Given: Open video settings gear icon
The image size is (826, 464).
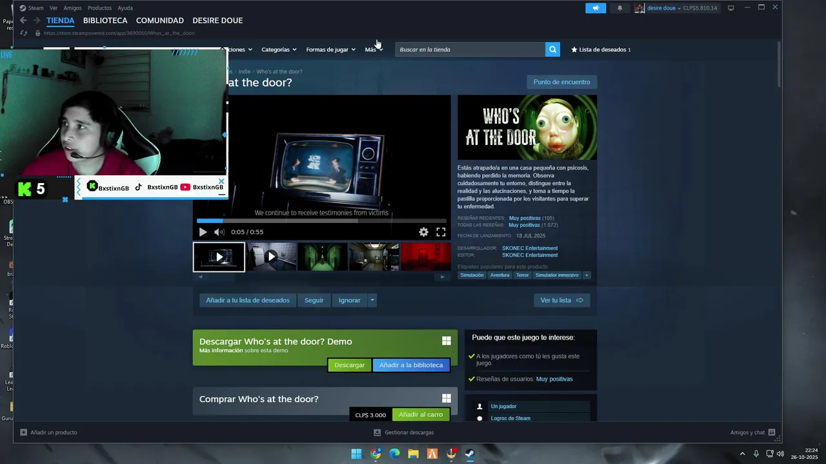Looking at the screenshot, I should (423, 232).
